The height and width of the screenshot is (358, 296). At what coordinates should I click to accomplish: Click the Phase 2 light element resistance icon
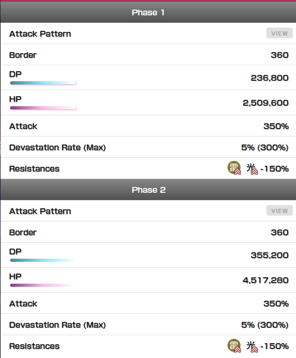(252, 346)
